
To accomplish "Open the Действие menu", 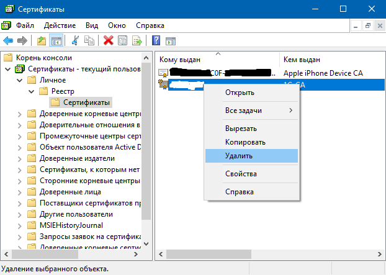I will tap(60, 25).
